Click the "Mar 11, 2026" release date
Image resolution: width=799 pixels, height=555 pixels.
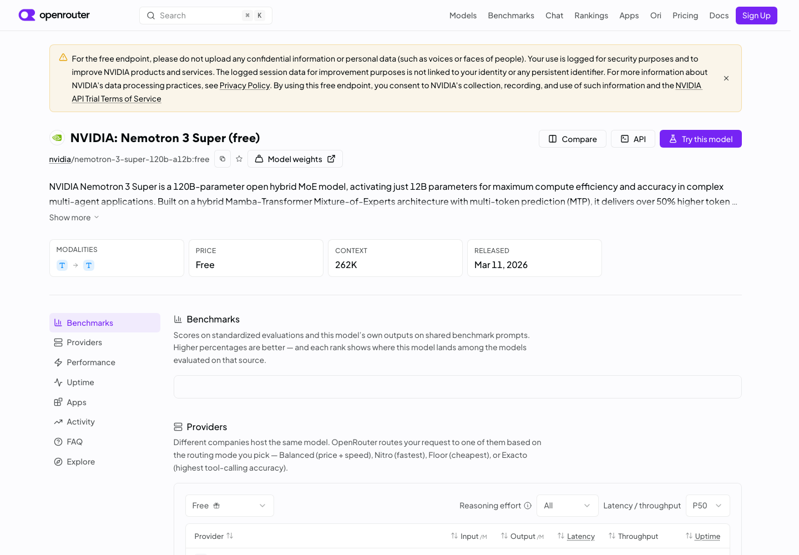click(501, 265)
